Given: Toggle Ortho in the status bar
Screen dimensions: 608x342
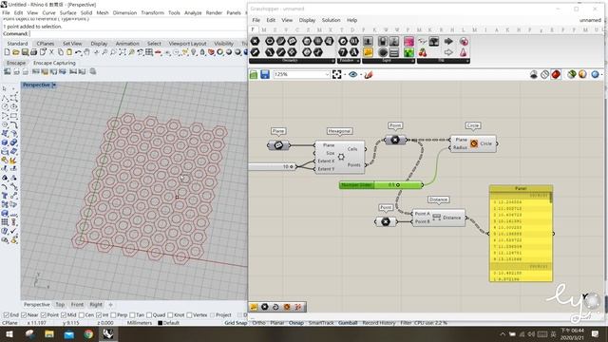Looking at the screenshot, I should 258,323.
